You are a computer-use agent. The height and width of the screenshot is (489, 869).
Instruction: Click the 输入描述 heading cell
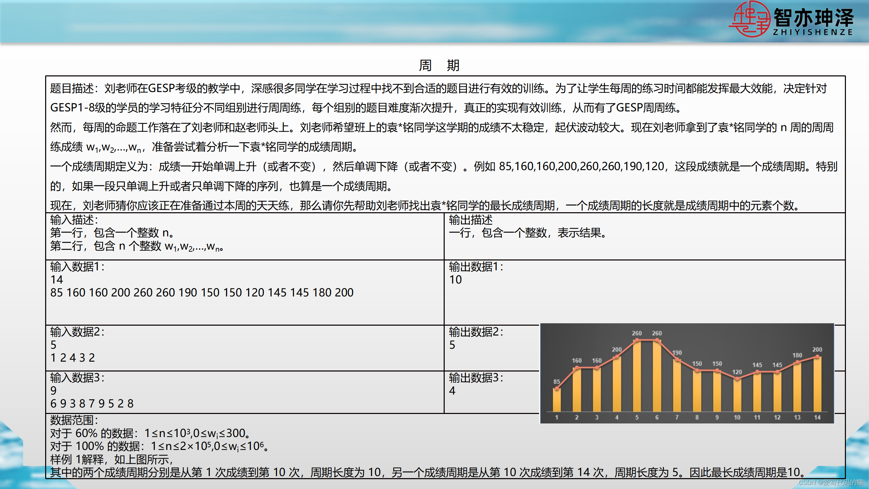(74, 220)
